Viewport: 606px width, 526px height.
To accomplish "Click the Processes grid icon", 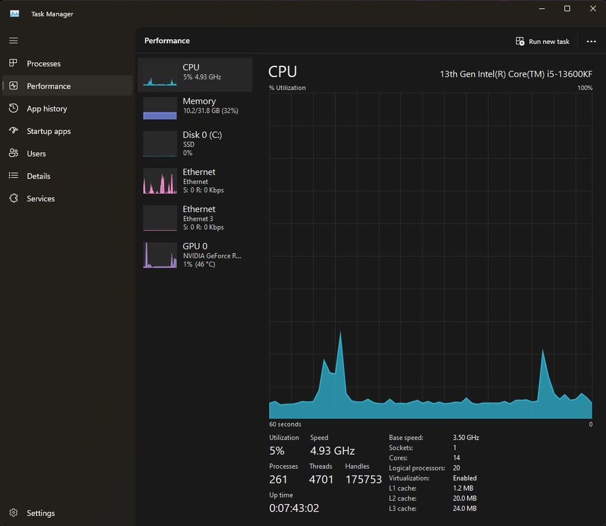I will 14,63.
